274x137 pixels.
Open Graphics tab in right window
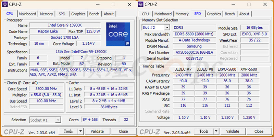tap(214, 14)
